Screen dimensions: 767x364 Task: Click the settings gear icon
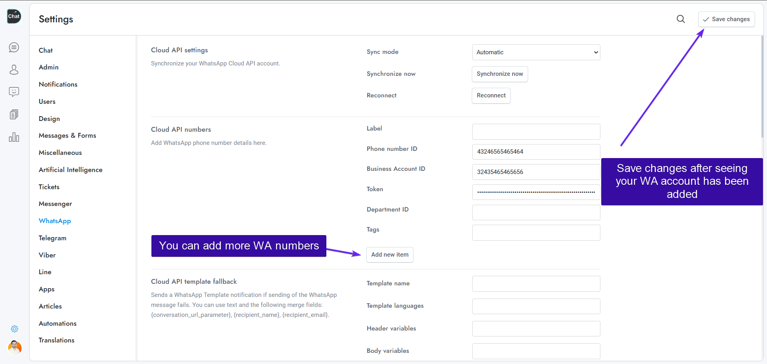(x=14, y=329)
